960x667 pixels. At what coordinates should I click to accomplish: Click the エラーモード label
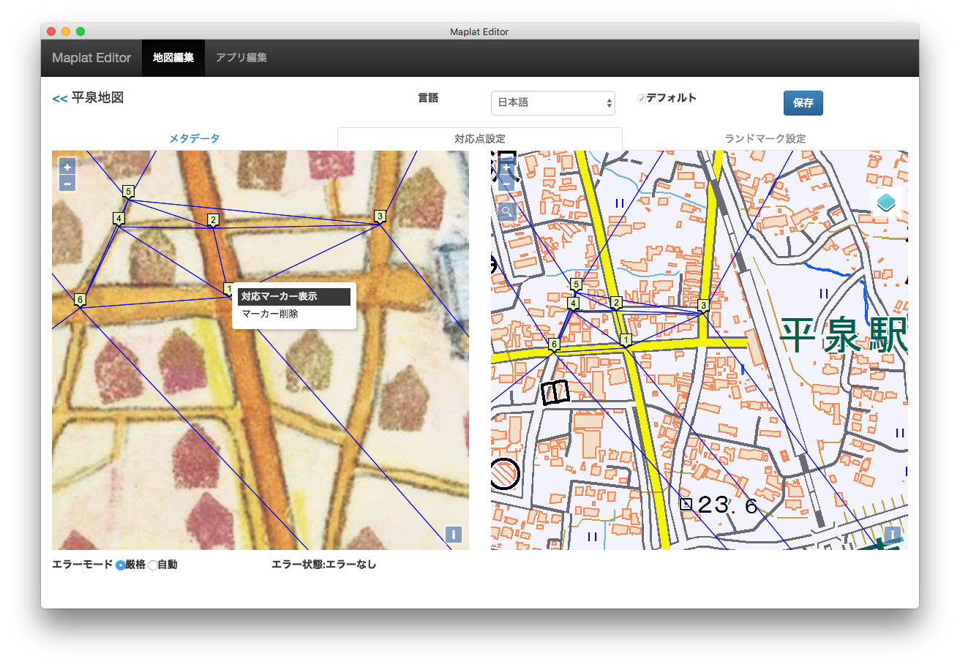point(83,565)
